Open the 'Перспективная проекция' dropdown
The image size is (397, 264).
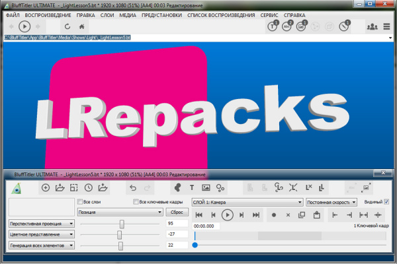42,224
